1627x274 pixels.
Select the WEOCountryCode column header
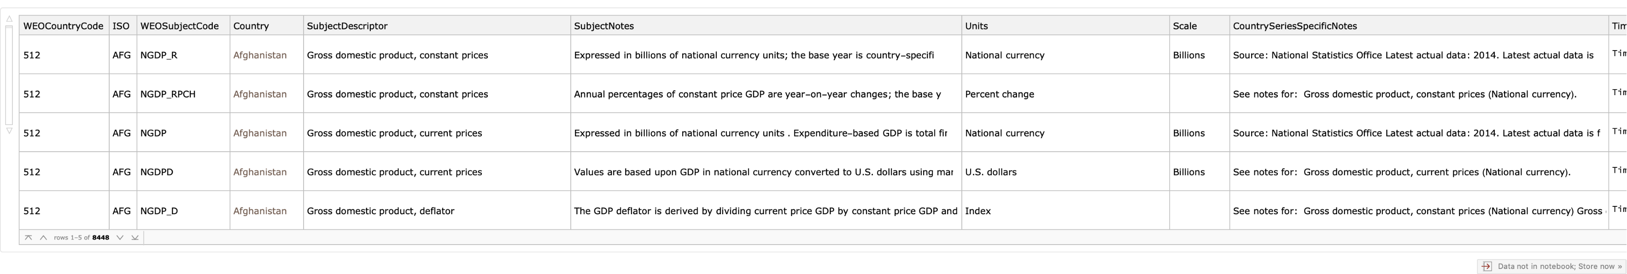point(63,26)
